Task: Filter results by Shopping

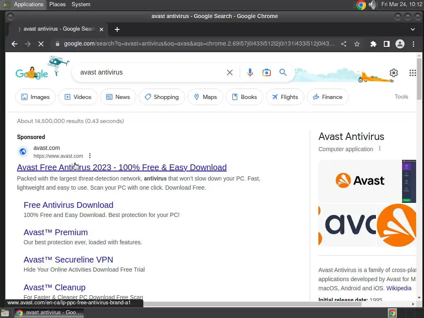Action: click(162, 97)
